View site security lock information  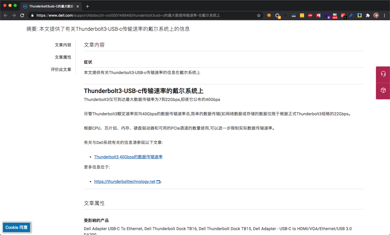[x=32, y=15]
